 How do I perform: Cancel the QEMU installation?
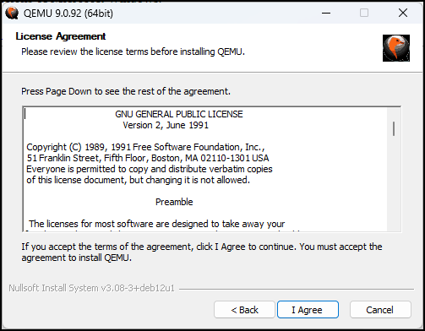pyautogui.click(x=380, y=310)
